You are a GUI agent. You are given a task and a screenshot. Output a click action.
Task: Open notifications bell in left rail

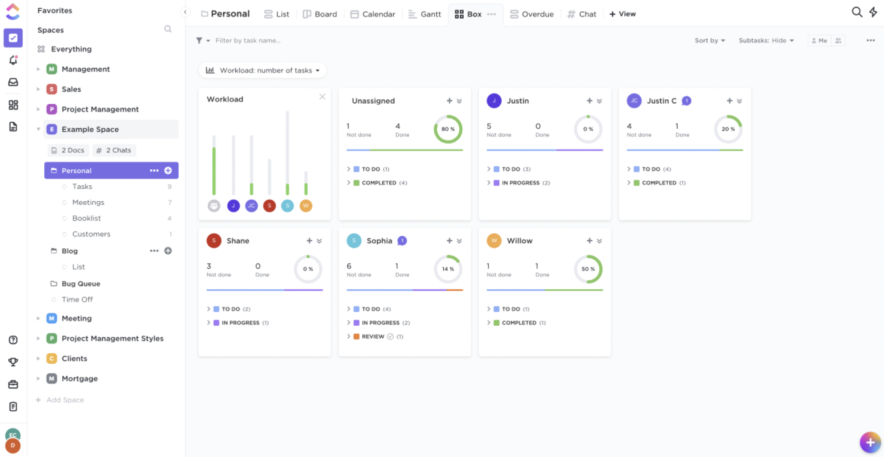[x=13, y=60]
